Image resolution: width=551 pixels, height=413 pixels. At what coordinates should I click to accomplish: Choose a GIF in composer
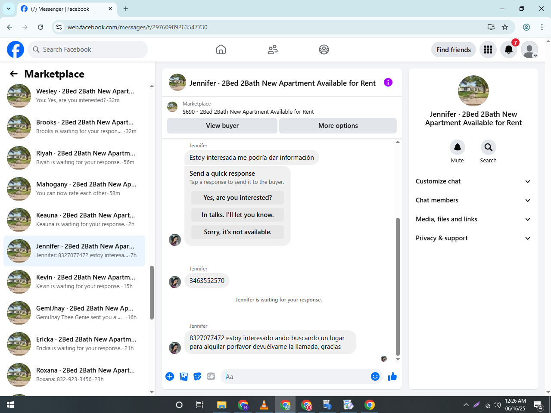211,376
